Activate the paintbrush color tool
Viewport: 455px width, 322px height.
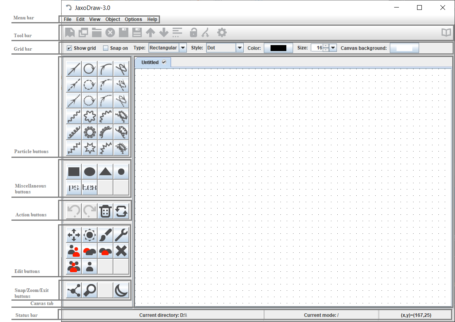tap(105, 235)
